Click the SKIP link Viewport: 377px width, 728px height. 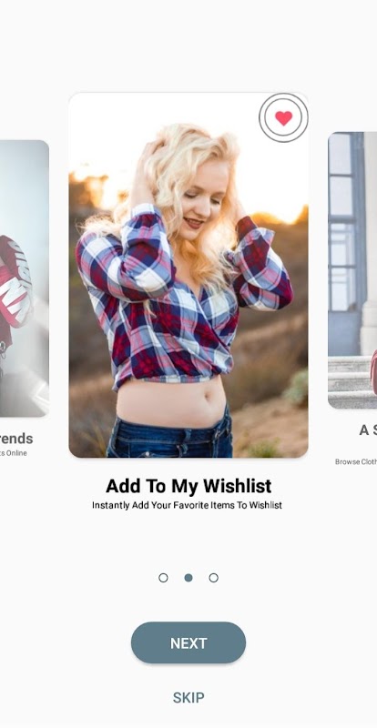[188, 697]
